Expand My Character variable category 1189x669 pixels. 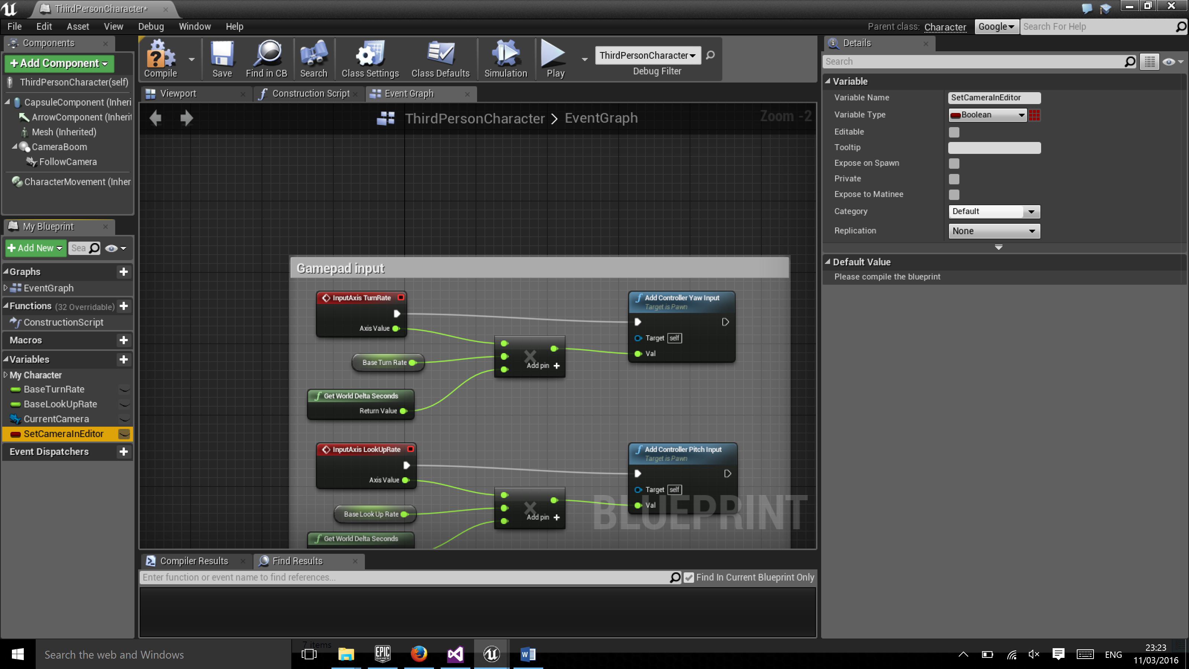6,375
